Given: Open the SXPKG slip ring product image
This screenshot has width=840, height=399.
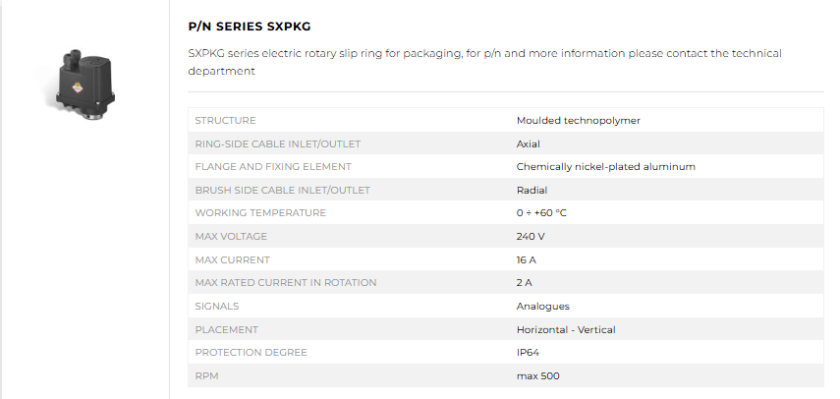Looking at the screenshot, I should (x=84, y=80).
